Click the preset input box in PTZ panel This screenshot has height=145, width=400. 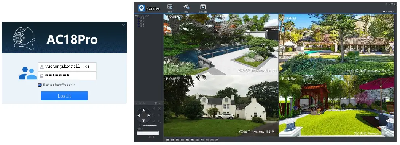(148, 133)
